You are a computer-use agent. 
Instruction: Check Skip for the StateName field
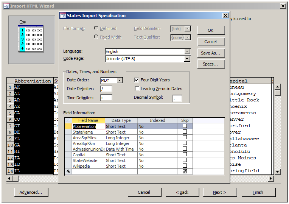[185, 132]
